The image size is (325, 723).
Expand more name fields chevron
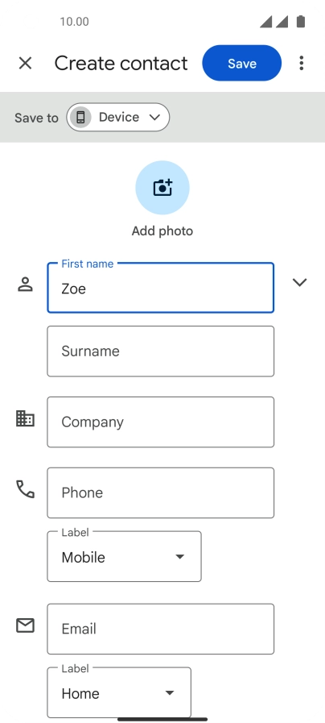pos(300,282)
